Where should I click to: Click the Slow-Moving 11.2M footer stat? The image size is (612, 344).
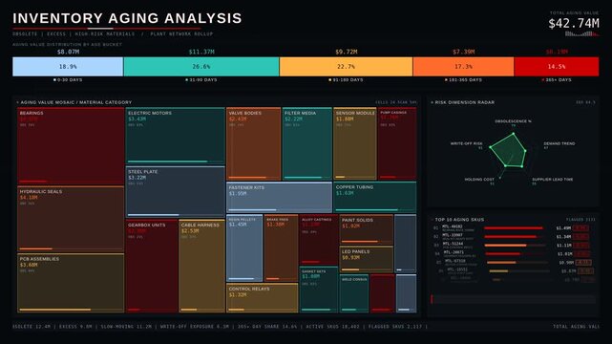tap(126, 327)
